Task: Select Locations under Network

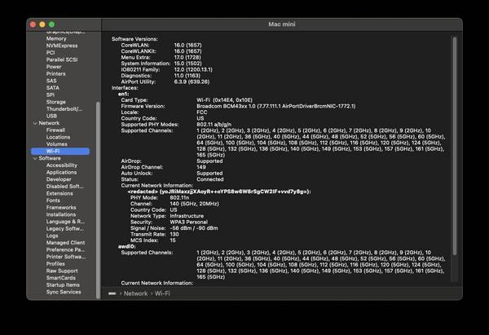Action: point(58,137)
